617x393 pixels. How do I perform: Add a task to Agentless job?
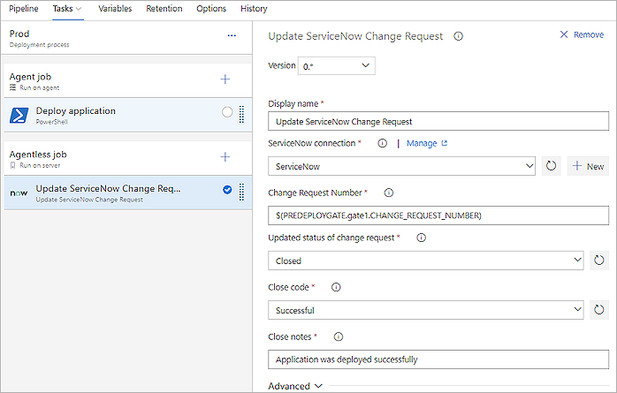pyautogui.click(x=225, y=157)
